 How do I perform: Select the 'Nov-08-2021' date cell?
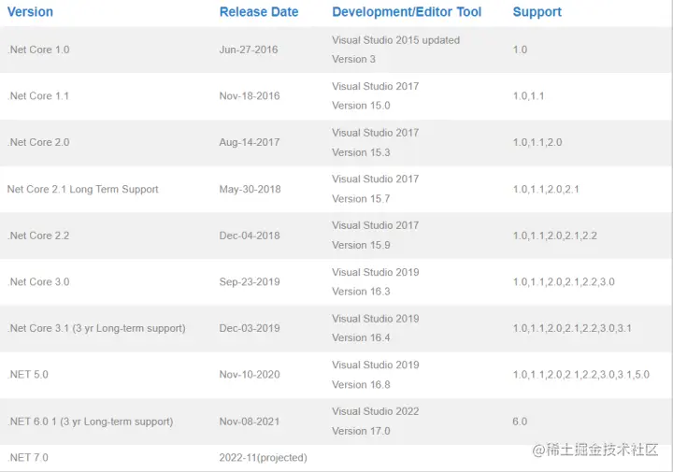[250, 422]
